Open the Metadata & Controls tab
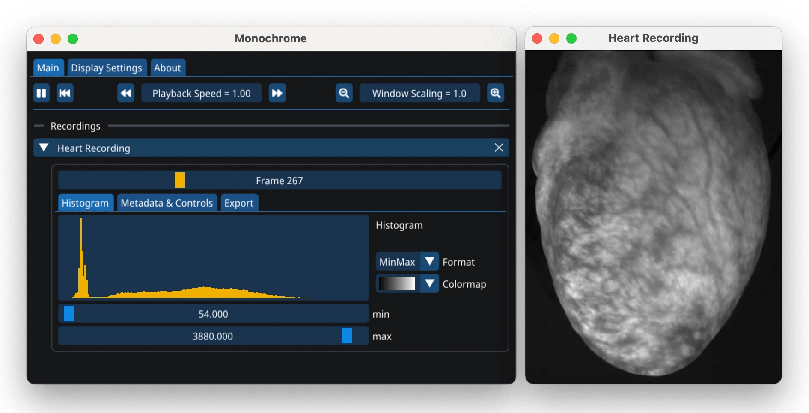 pos(167,203)
